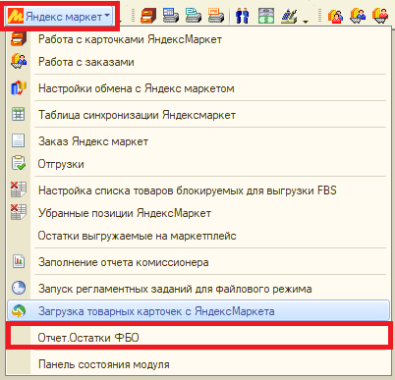Open the Отчет.Остатки ФБО report entry
The height and width of the screenshot is (380, 395).
198,338
